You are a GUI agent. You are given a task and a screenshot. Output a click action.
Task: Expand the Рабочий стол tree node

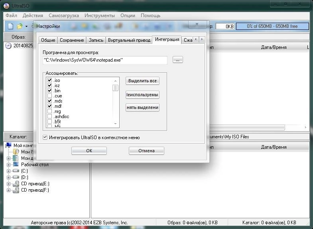click(8, 165)
